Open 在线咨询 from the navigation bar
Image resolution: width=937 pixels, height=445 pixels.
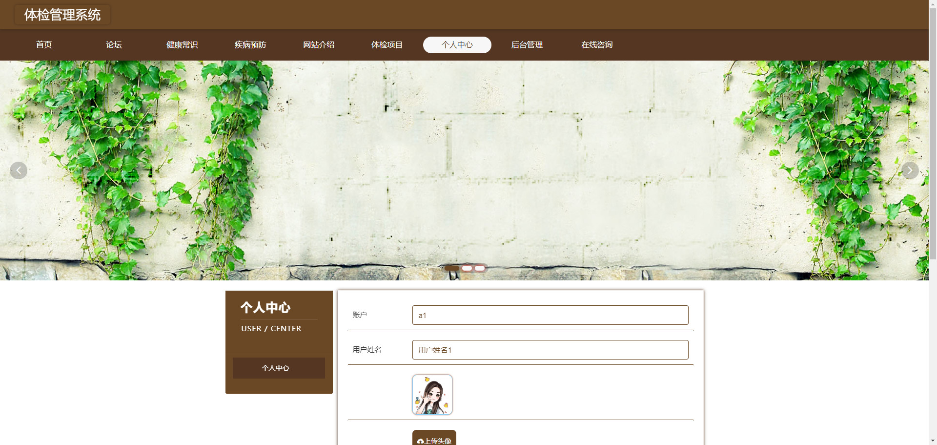point(597,45)
